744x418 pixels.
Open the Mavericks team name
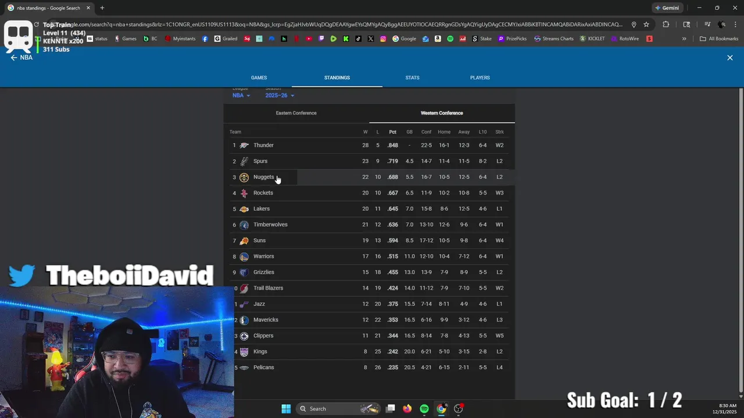click(x=266, y=320)
